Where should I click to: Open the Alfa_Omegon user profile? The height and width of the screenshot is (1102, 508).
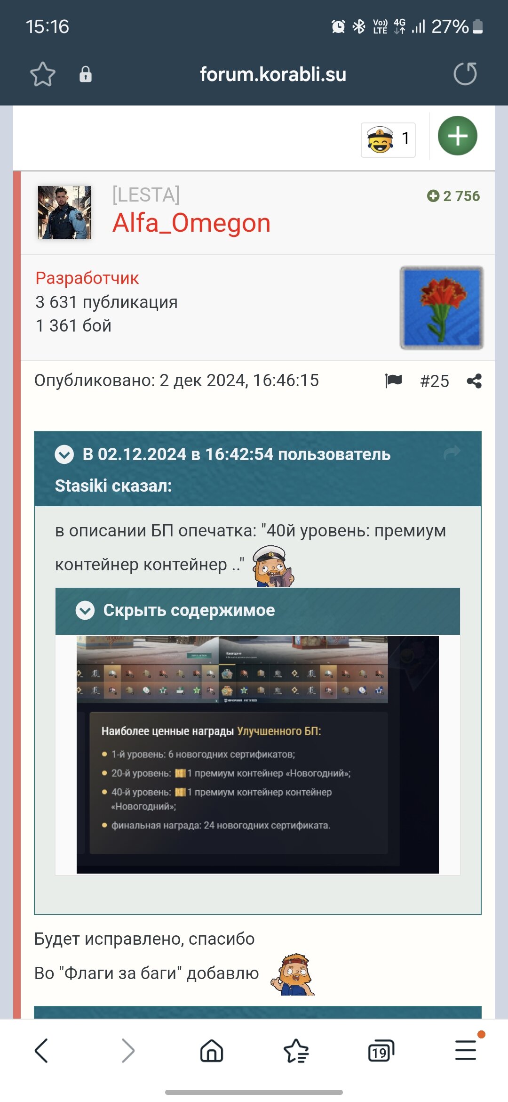click(191, 223)
